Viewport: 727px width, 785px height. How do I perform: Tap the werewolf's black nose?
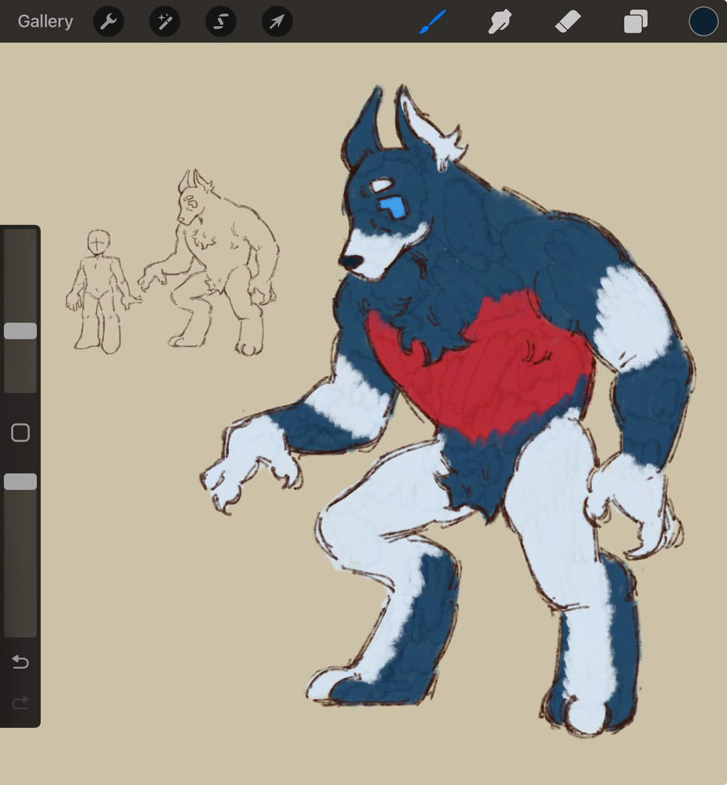click(352, 261)
